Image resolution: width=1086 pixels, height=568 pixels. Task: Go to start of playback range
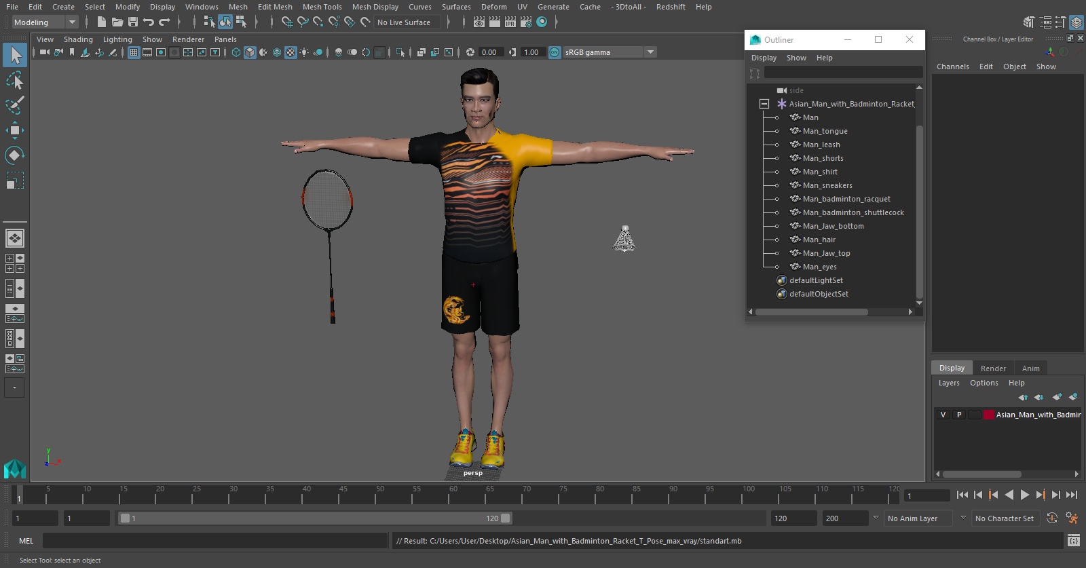[962, 495]
